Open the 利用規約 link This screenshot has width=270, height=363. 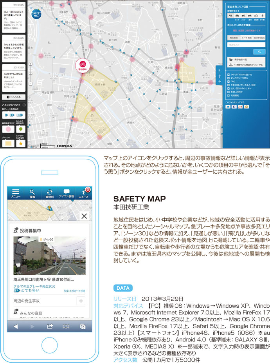pyautogui.click(x=234, y=95)
